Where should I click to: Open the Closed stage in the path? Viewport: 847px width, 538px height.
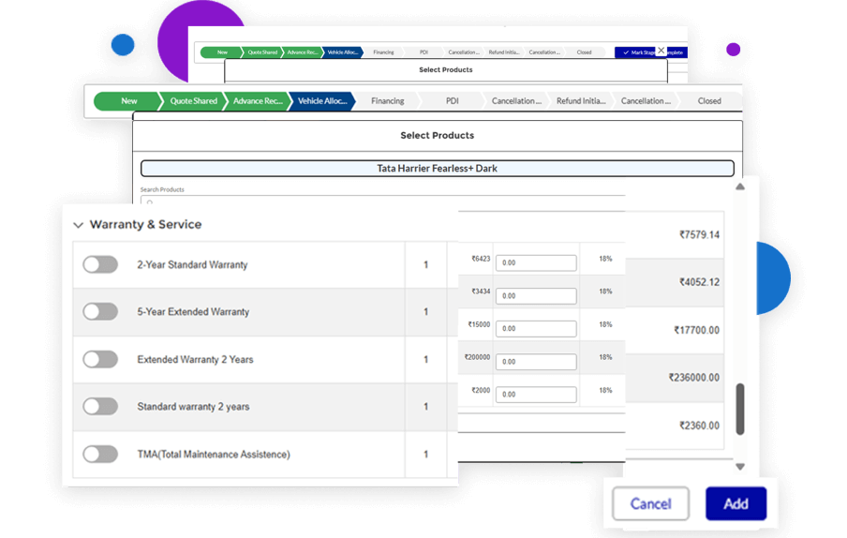(709, 101)
